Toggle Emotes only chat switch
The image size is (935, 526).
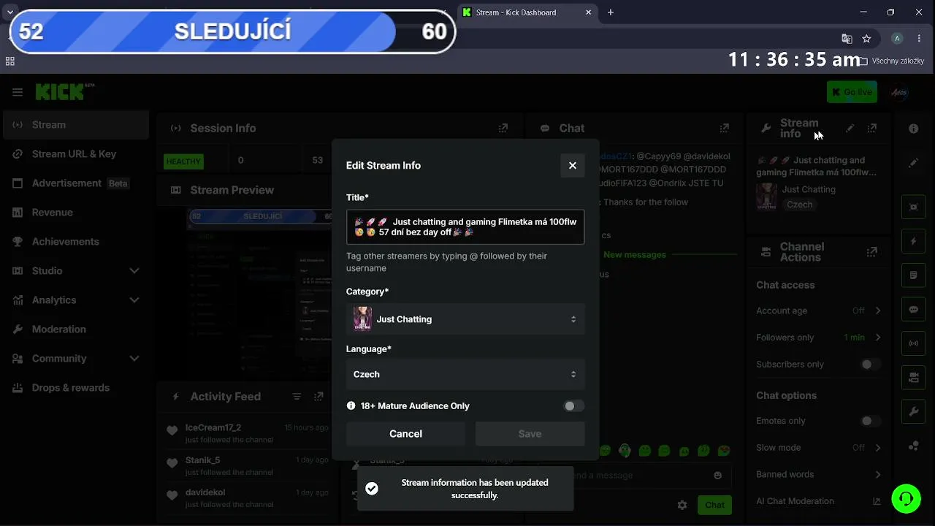pyautogui.click(x=871, y=421)
